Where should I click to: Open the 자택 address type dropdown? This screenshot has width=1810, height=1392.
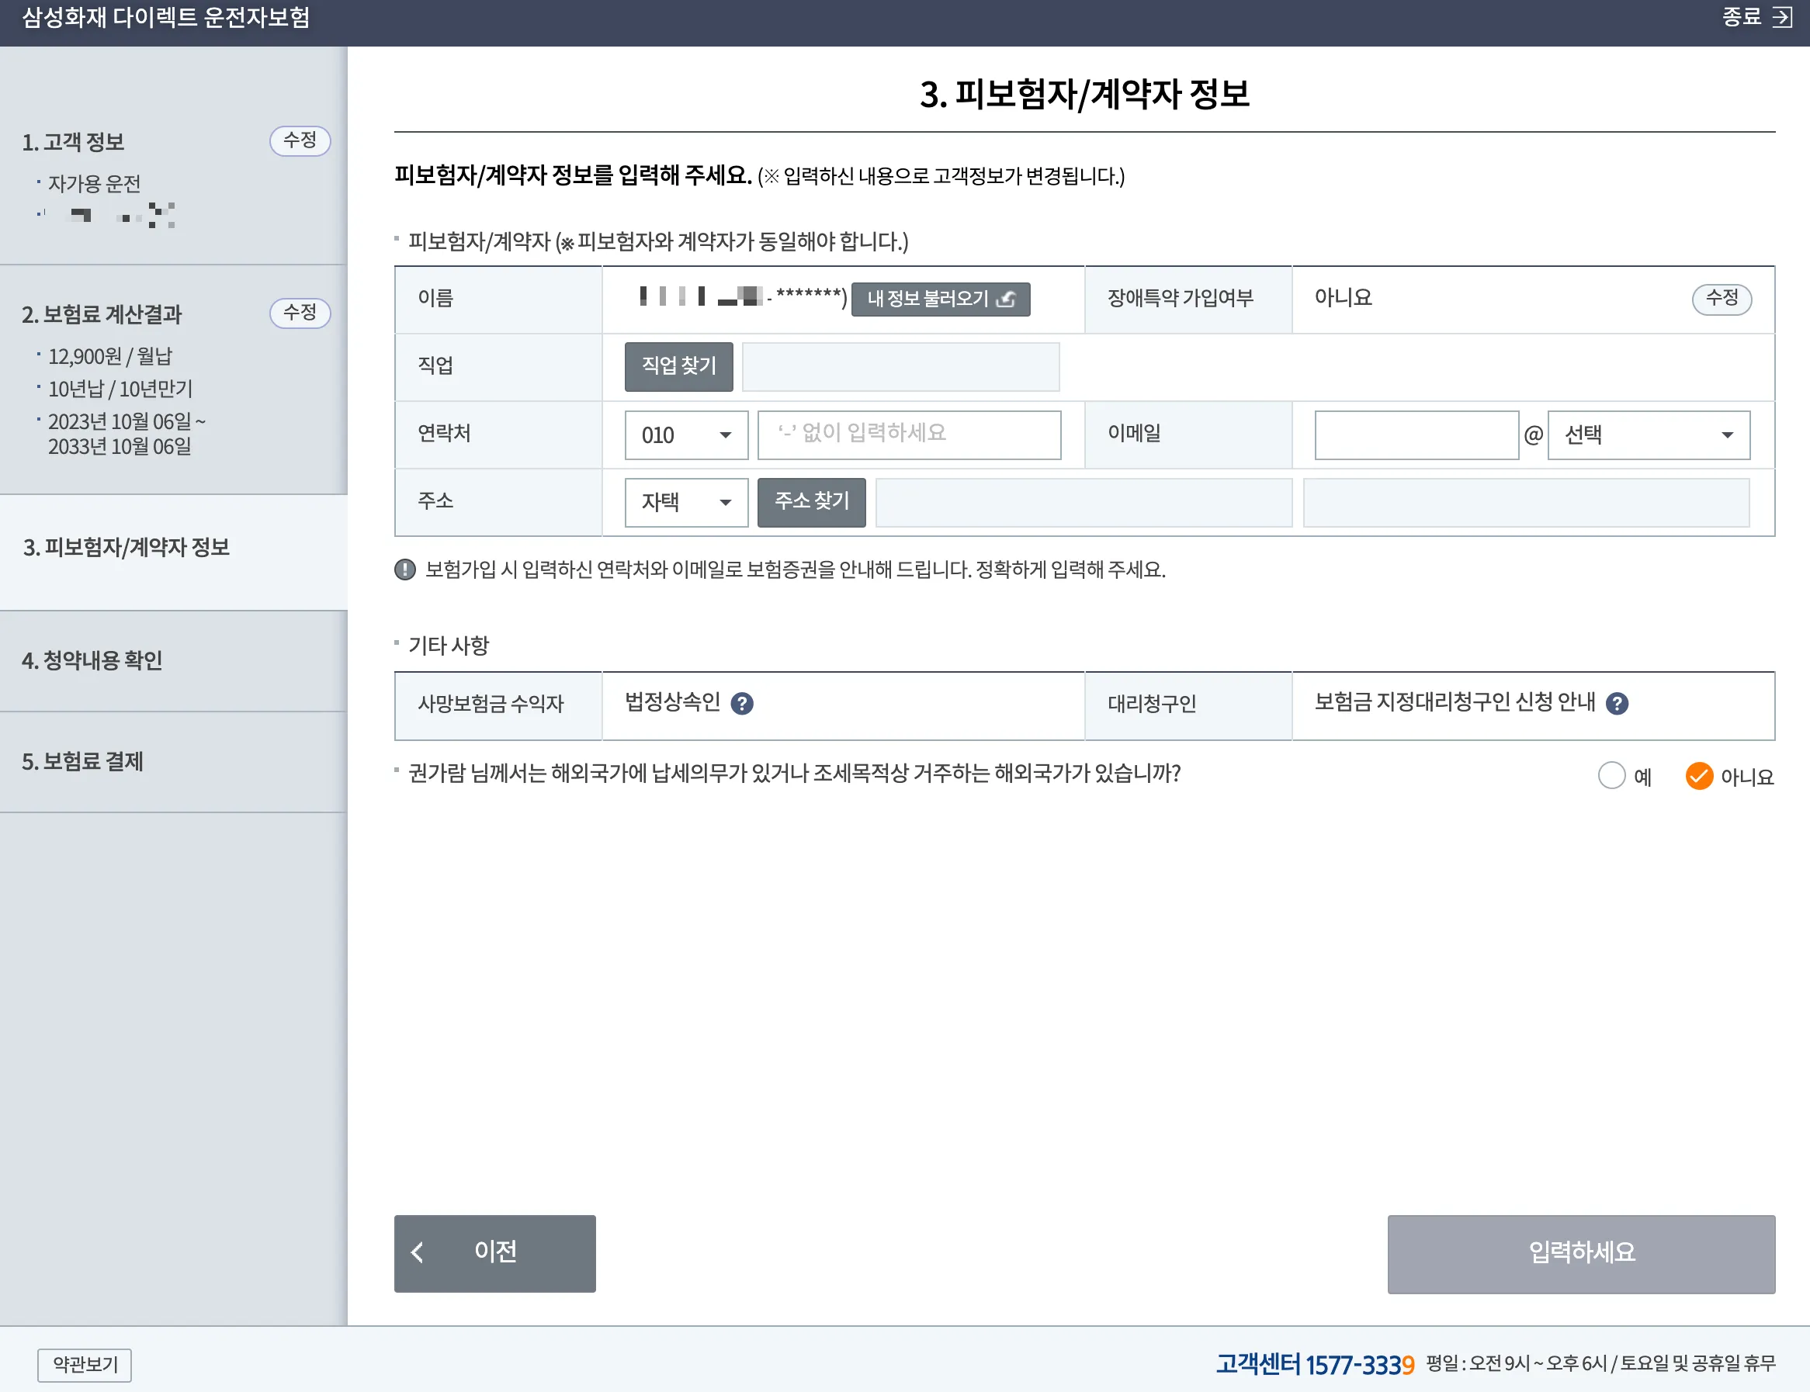click(x=685, y=502)
